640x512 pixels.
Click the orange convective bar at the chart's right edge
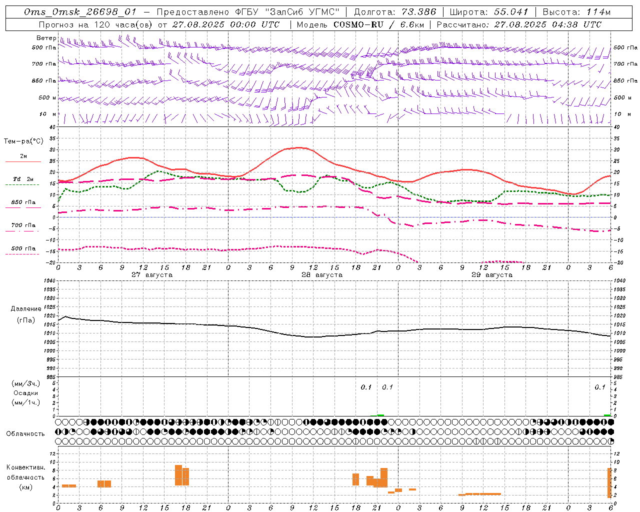[609, 482]
